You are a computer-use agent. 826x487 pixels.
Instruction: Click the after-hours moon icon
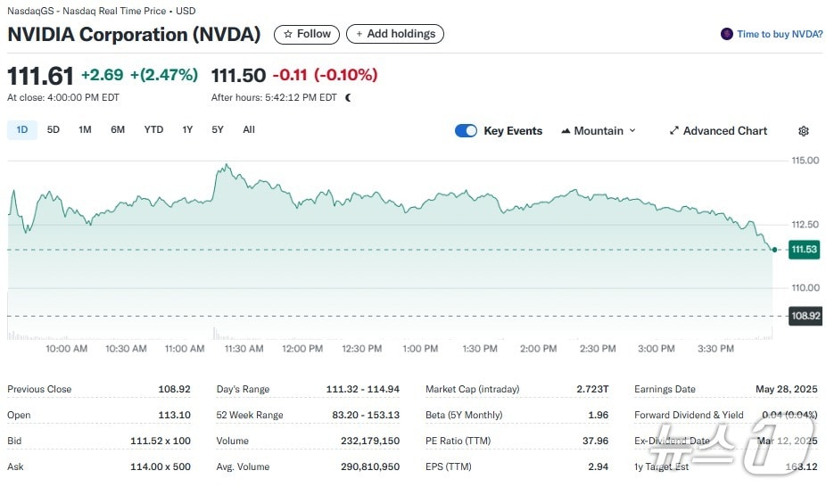click(x=348, y=97)
